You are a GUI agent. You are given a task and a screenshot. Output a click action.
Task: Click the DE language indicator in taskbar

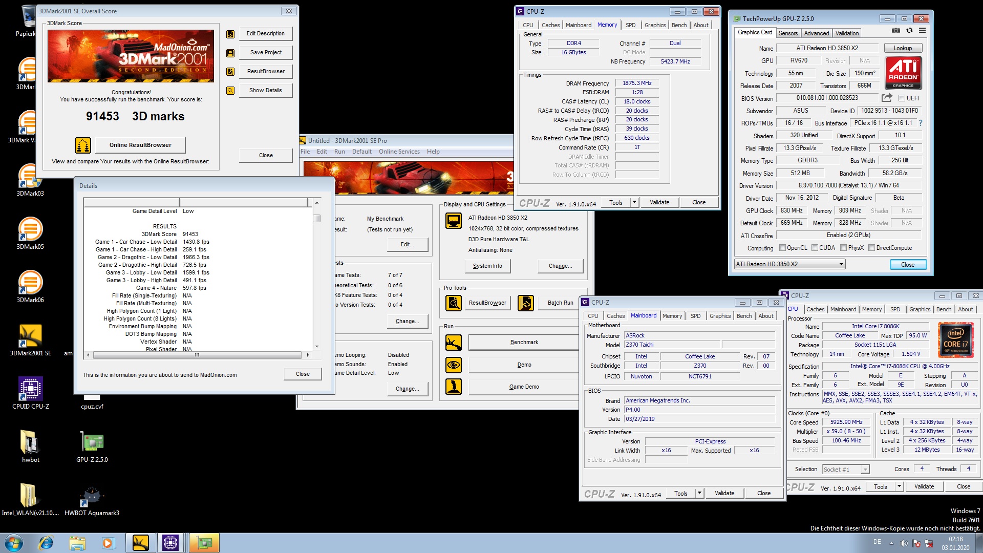[x=877, y=542]
